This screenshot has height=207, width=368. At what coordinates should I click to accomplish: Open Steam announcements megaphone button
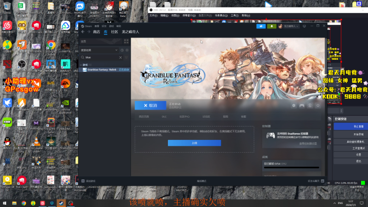(x=261, y=26)
